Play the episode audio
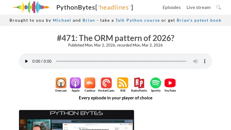 (x=27, y=61)
